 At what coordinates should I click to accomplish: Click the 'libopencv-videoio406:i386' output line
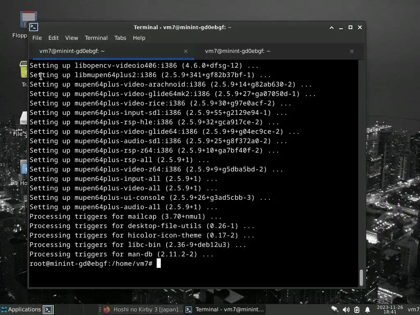(144, 66)
